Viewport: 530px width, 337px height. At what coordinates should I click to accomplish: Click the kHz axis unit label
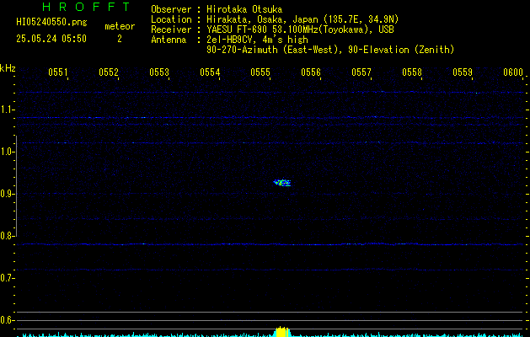tap(8, 68)
